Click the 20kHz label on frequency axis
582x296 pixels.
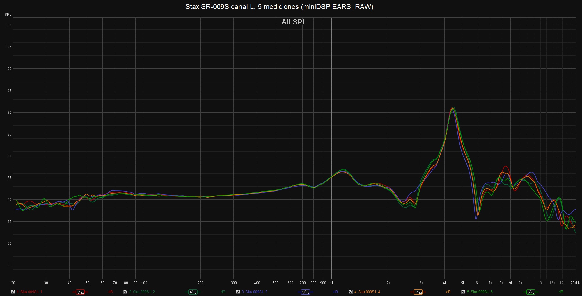pyautogui.click(x=575, y=283)
